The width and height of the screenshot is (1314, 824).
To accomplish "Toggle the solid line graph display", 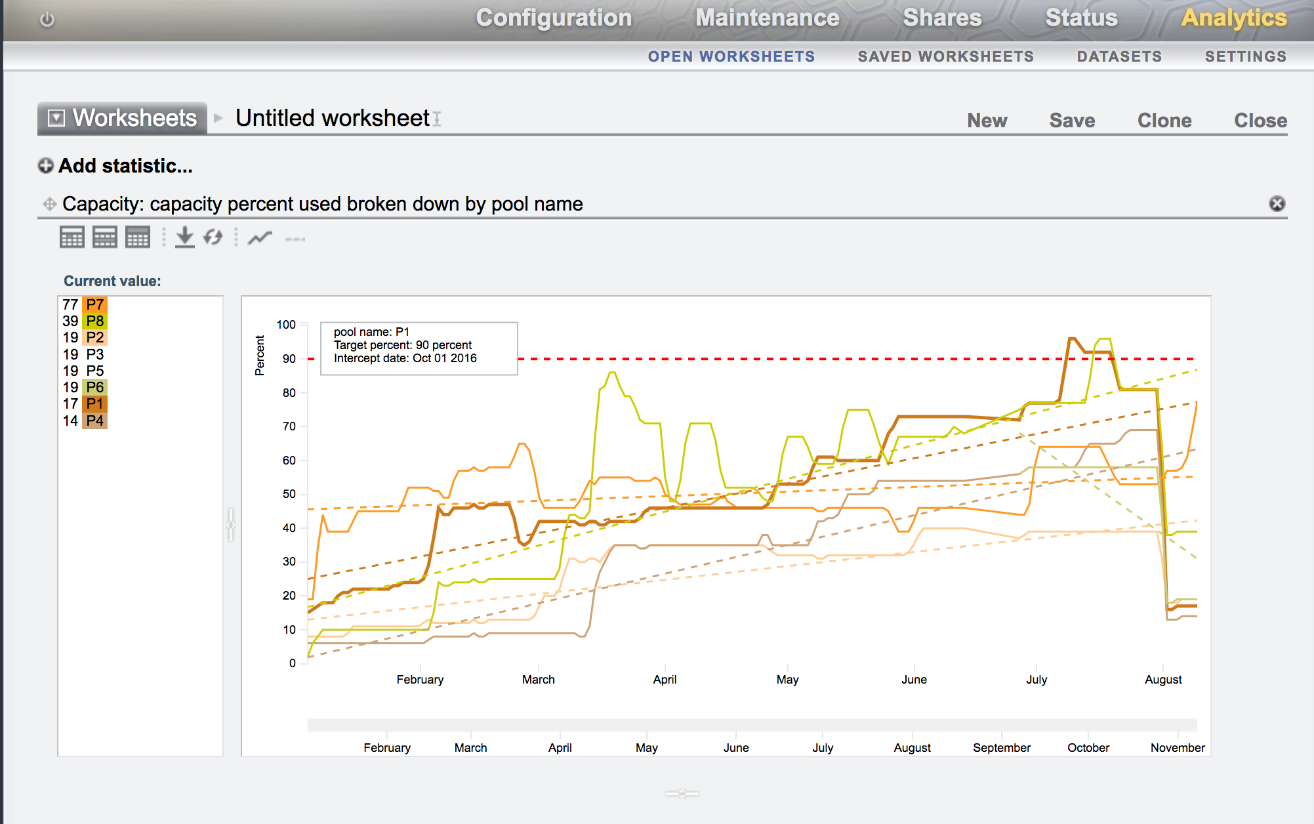I will point(260,238).
